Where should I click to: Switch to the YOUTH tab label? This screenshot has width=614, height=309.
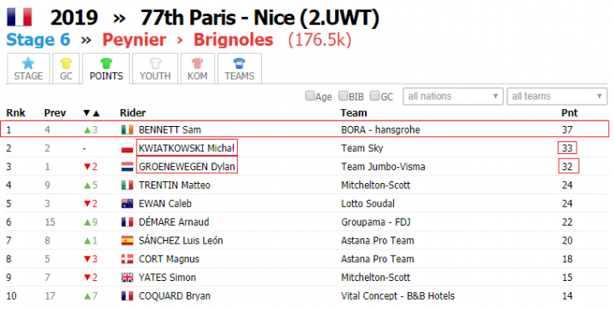click(155, 76)
